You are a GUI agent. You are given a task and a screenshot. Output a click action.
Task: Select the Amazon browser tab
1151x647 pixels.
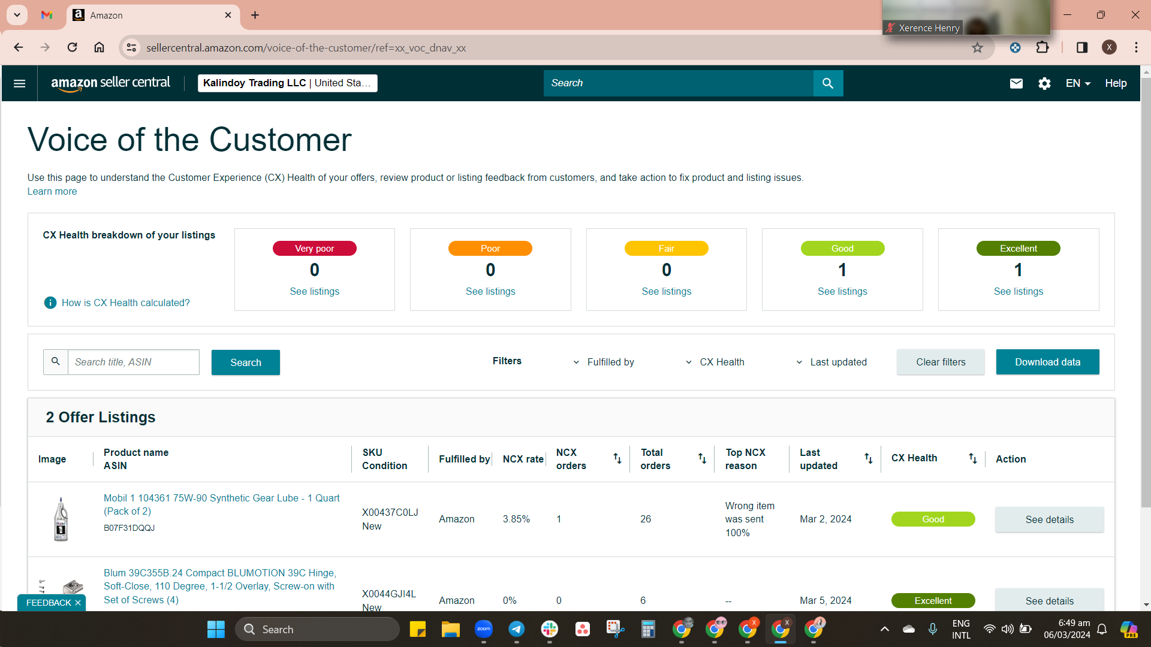coord(153,15)
